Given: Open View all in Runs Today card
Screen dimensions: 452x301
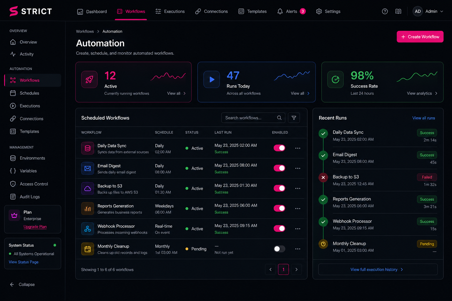Looking at the screenshot, I should click(x=300, y=93).
